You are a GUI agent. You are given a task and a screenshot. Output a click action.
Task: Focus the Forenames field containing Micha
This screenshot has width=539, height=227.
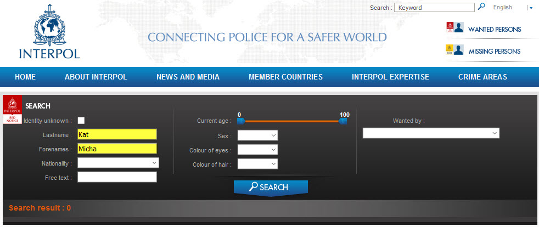(117, 149)
